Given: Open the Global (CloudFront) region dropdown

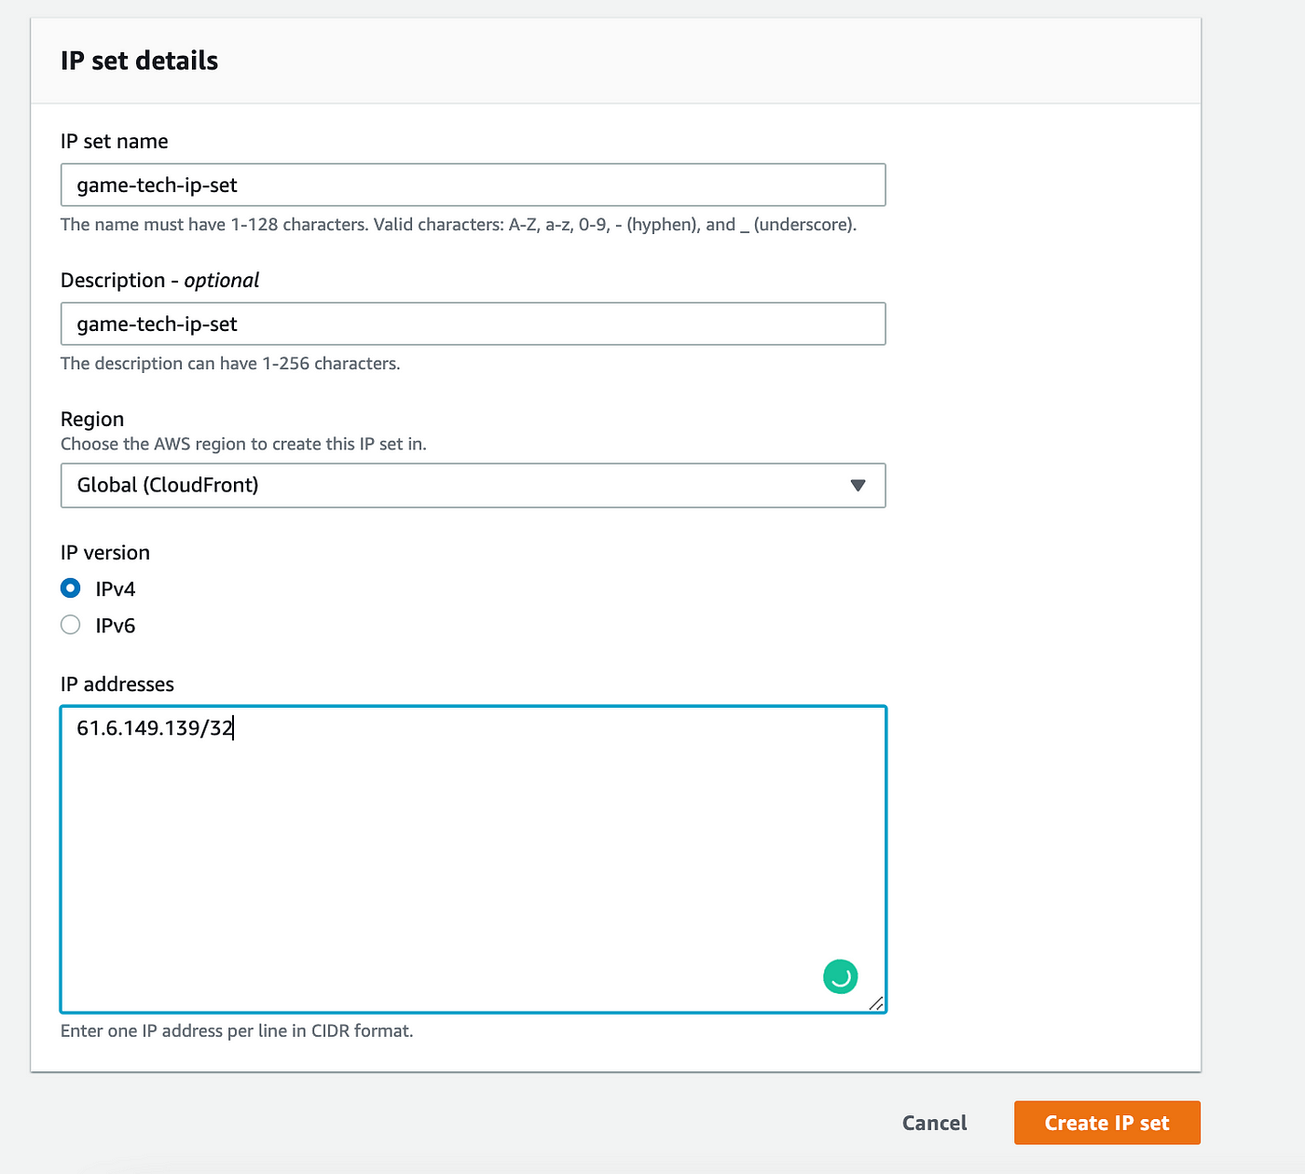Looking at the screenshot, I should (473, 485).
